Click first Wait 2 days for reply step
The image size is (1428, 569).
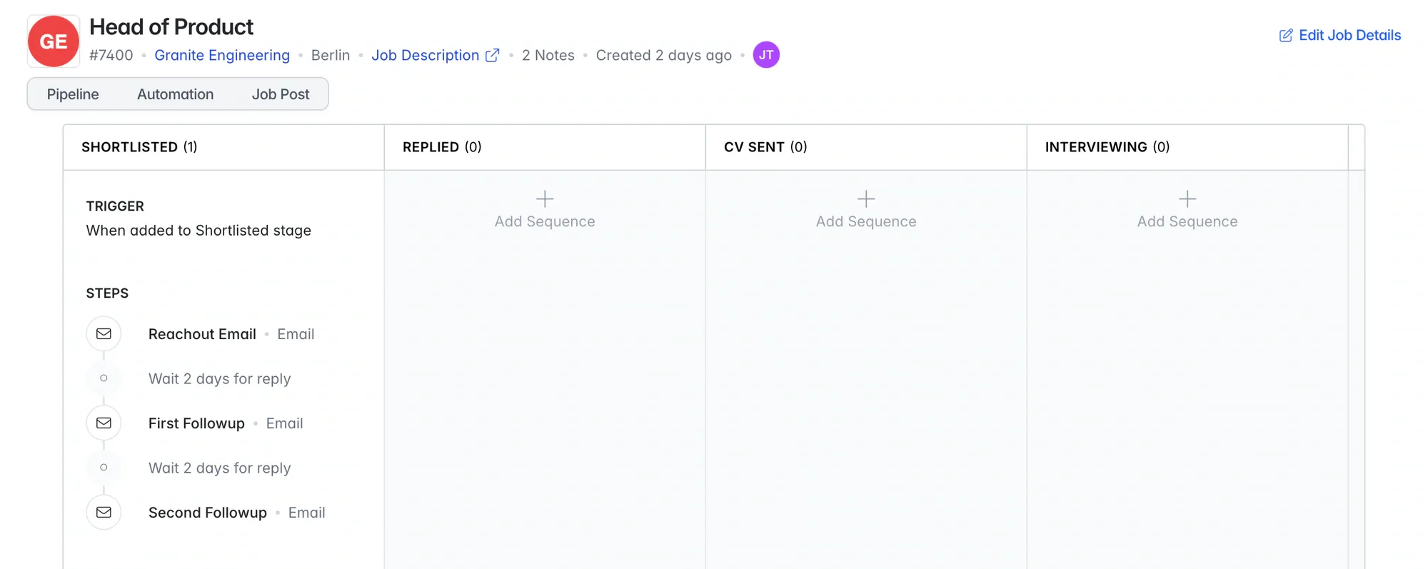[x=220, y=378]
